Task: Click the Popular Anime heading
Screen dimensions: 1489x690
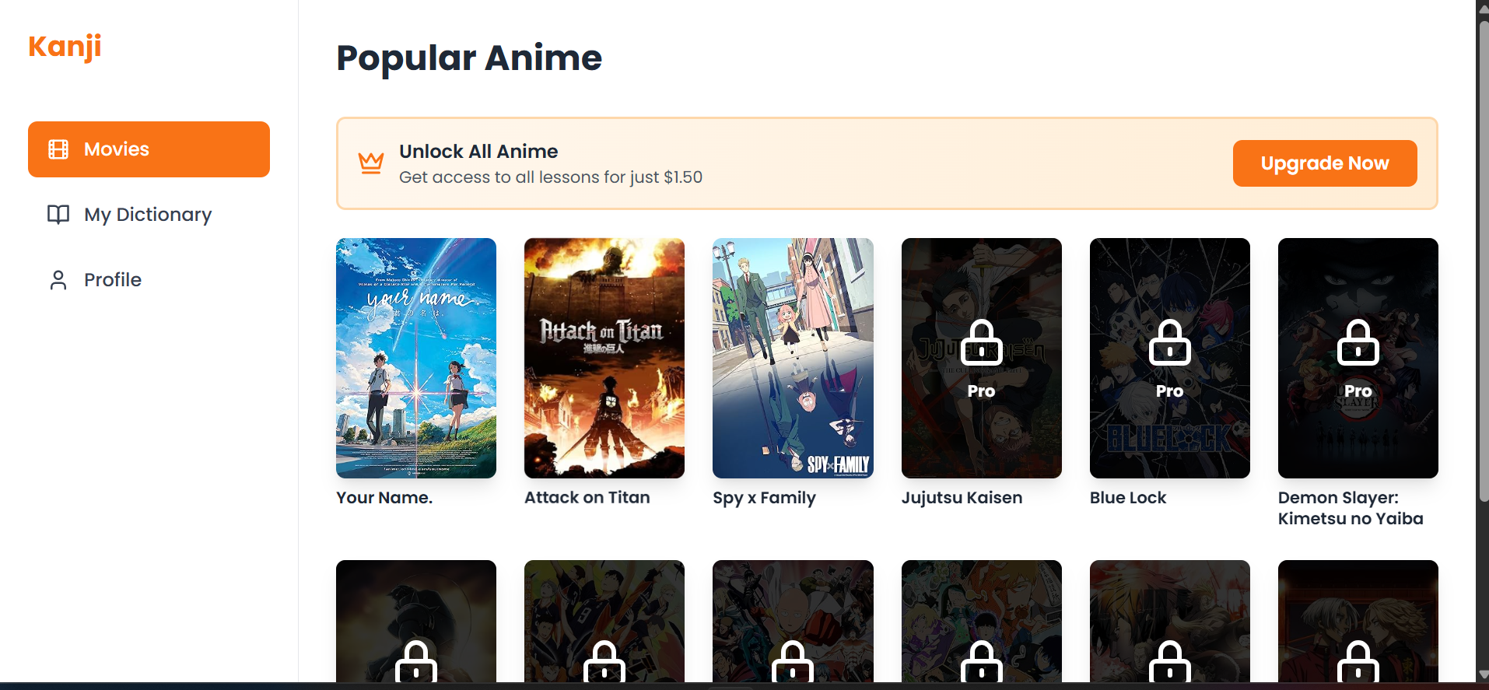Action: (x=469, y=58)
